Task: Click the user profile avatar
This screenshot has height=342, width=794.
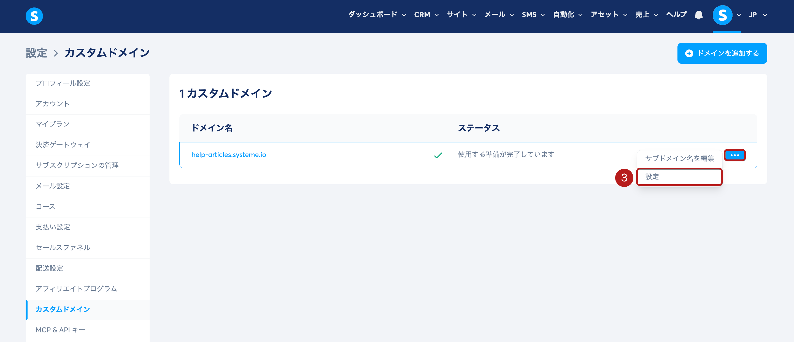Action: click(722, 15)
